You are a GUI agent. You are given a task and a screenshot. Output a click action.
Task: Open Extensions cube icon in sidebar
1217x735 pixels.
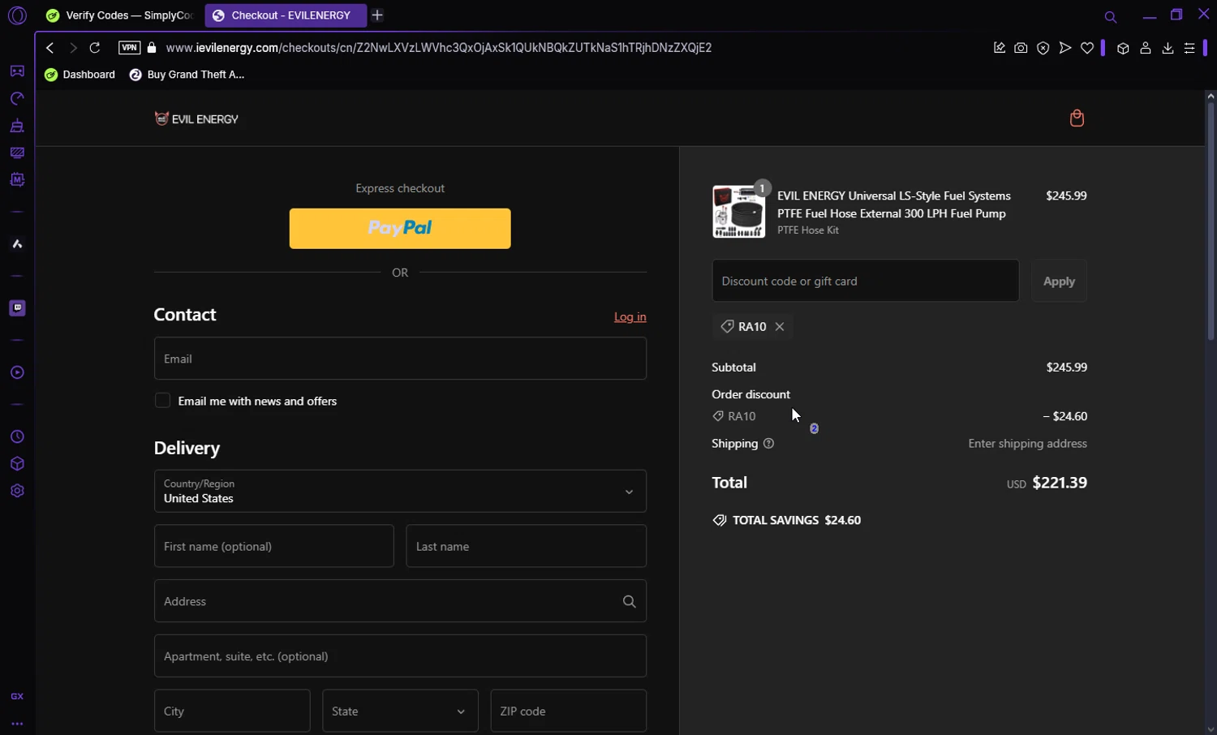click(x=17, y=464)
